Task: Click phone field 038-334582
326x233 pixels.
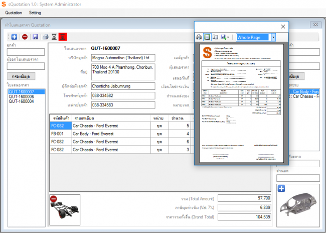Action: coord(123,95)
